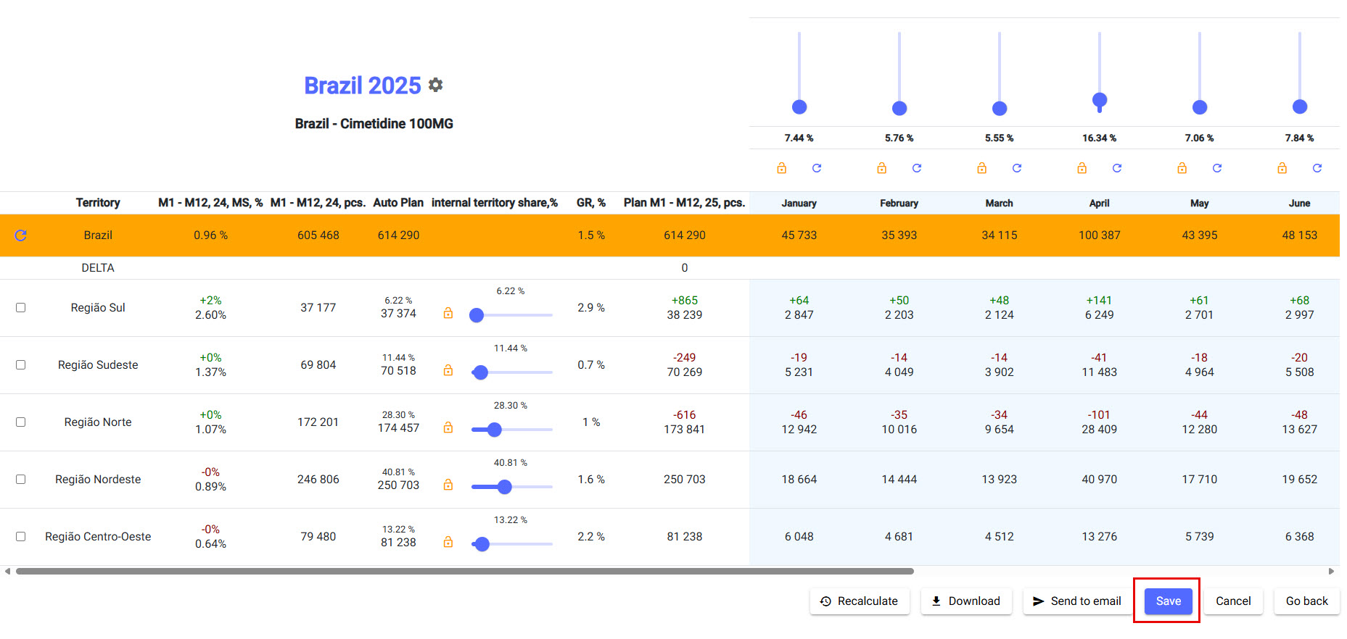Click the June column refresh icon
The image size is (1347, 639).
pyautogui.click(x=1317, y=168)
